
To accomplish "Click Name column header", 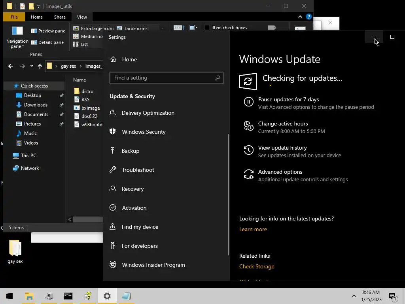I will 79,80.
